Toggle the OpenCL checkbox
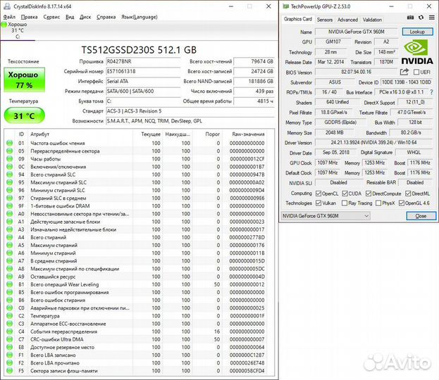This screenshot has width=439, height=380. point(319,194)
